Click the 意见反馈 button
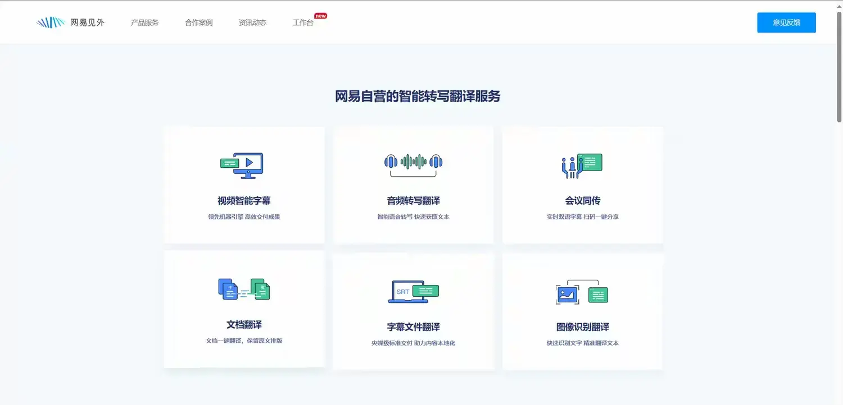Image resolution: width=843 pixels, height=405 pixels. click(x=786, y=22)
